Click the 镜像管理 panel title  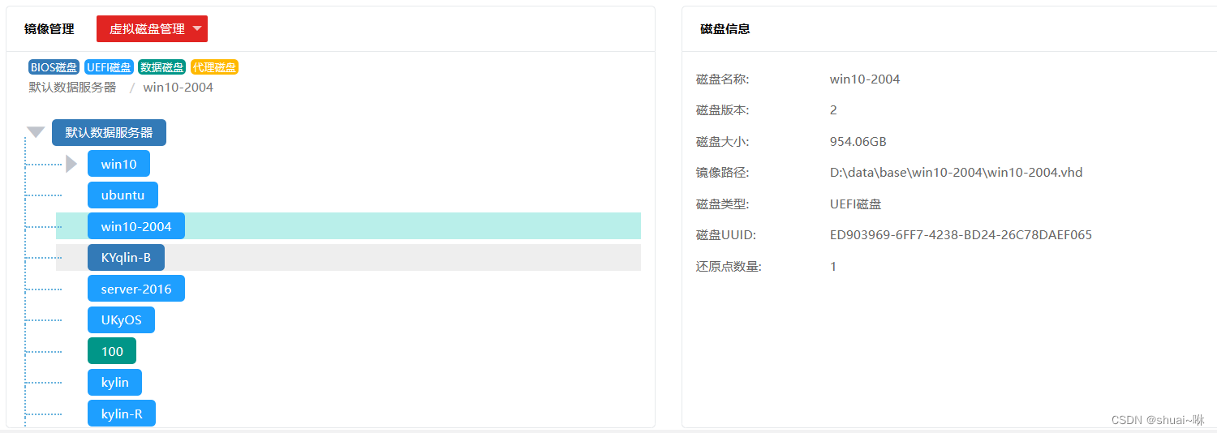49,29
